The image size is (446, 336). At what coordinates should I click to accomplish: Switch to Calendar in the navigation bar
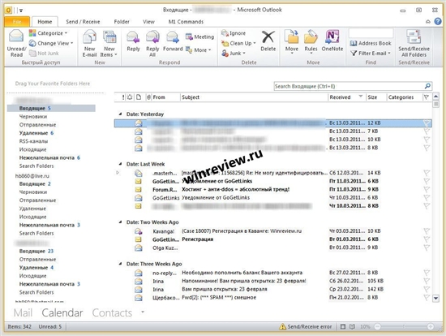(x=62, y=312)
